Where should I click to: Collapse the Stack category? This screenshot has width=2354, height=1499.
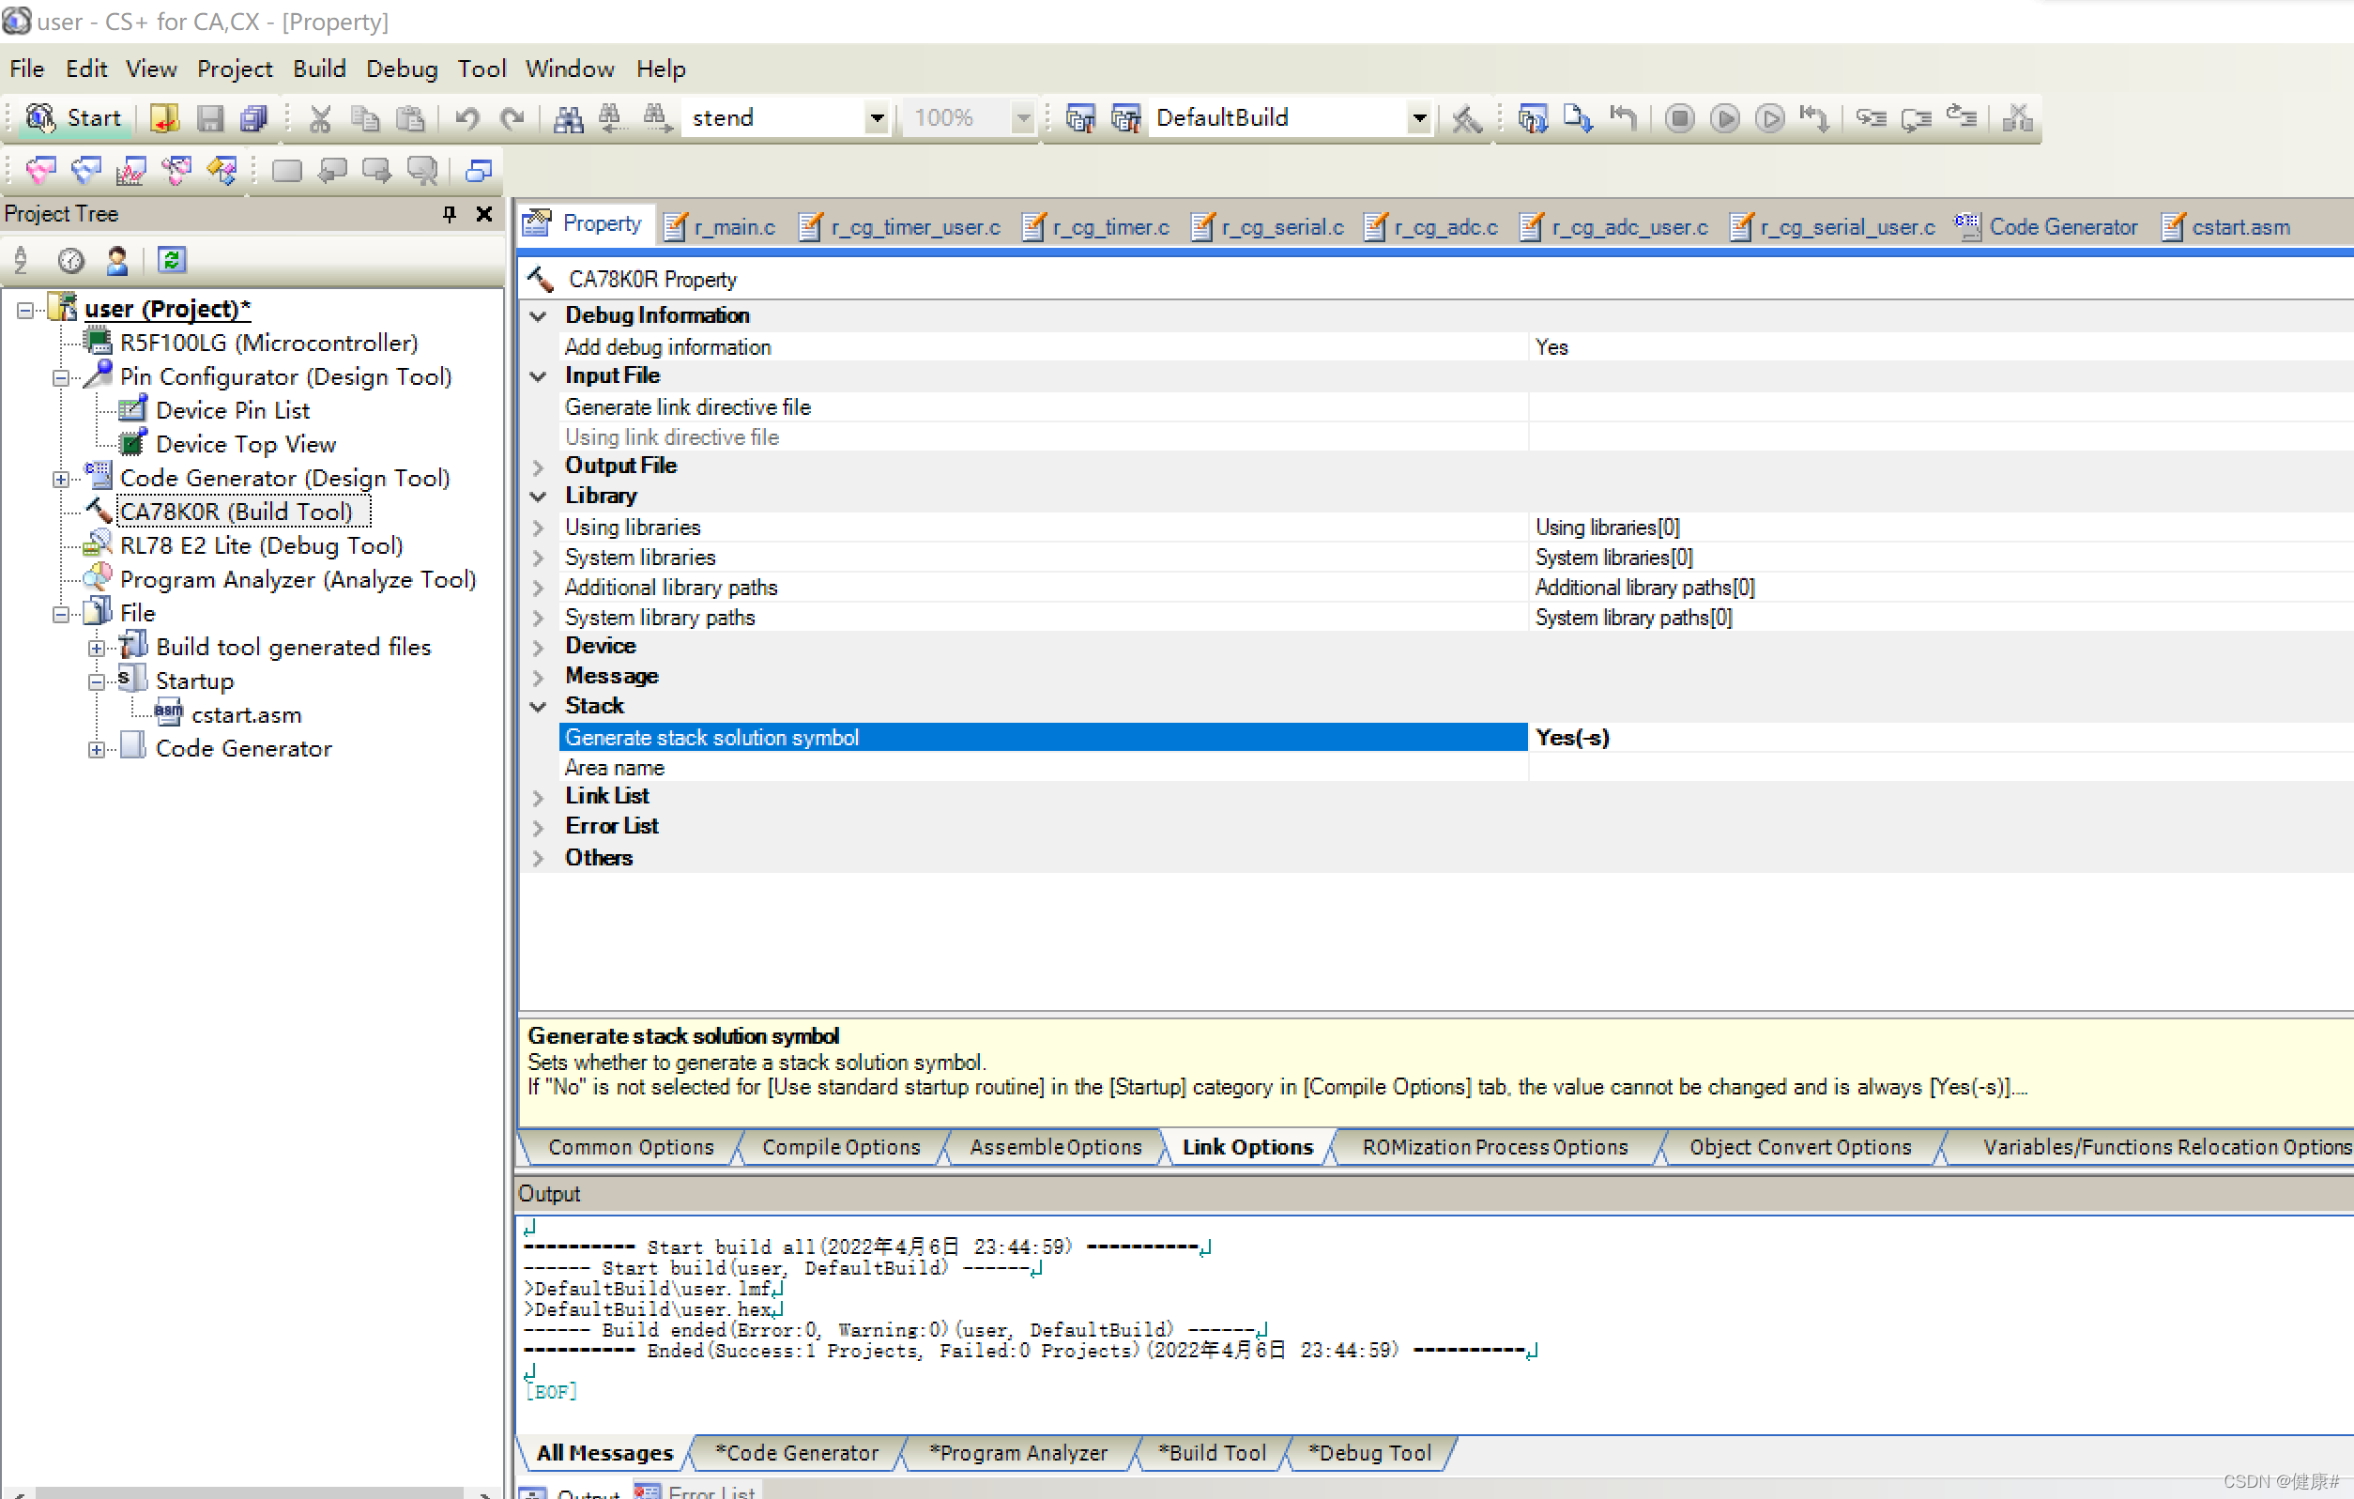(x=538, y=706)
